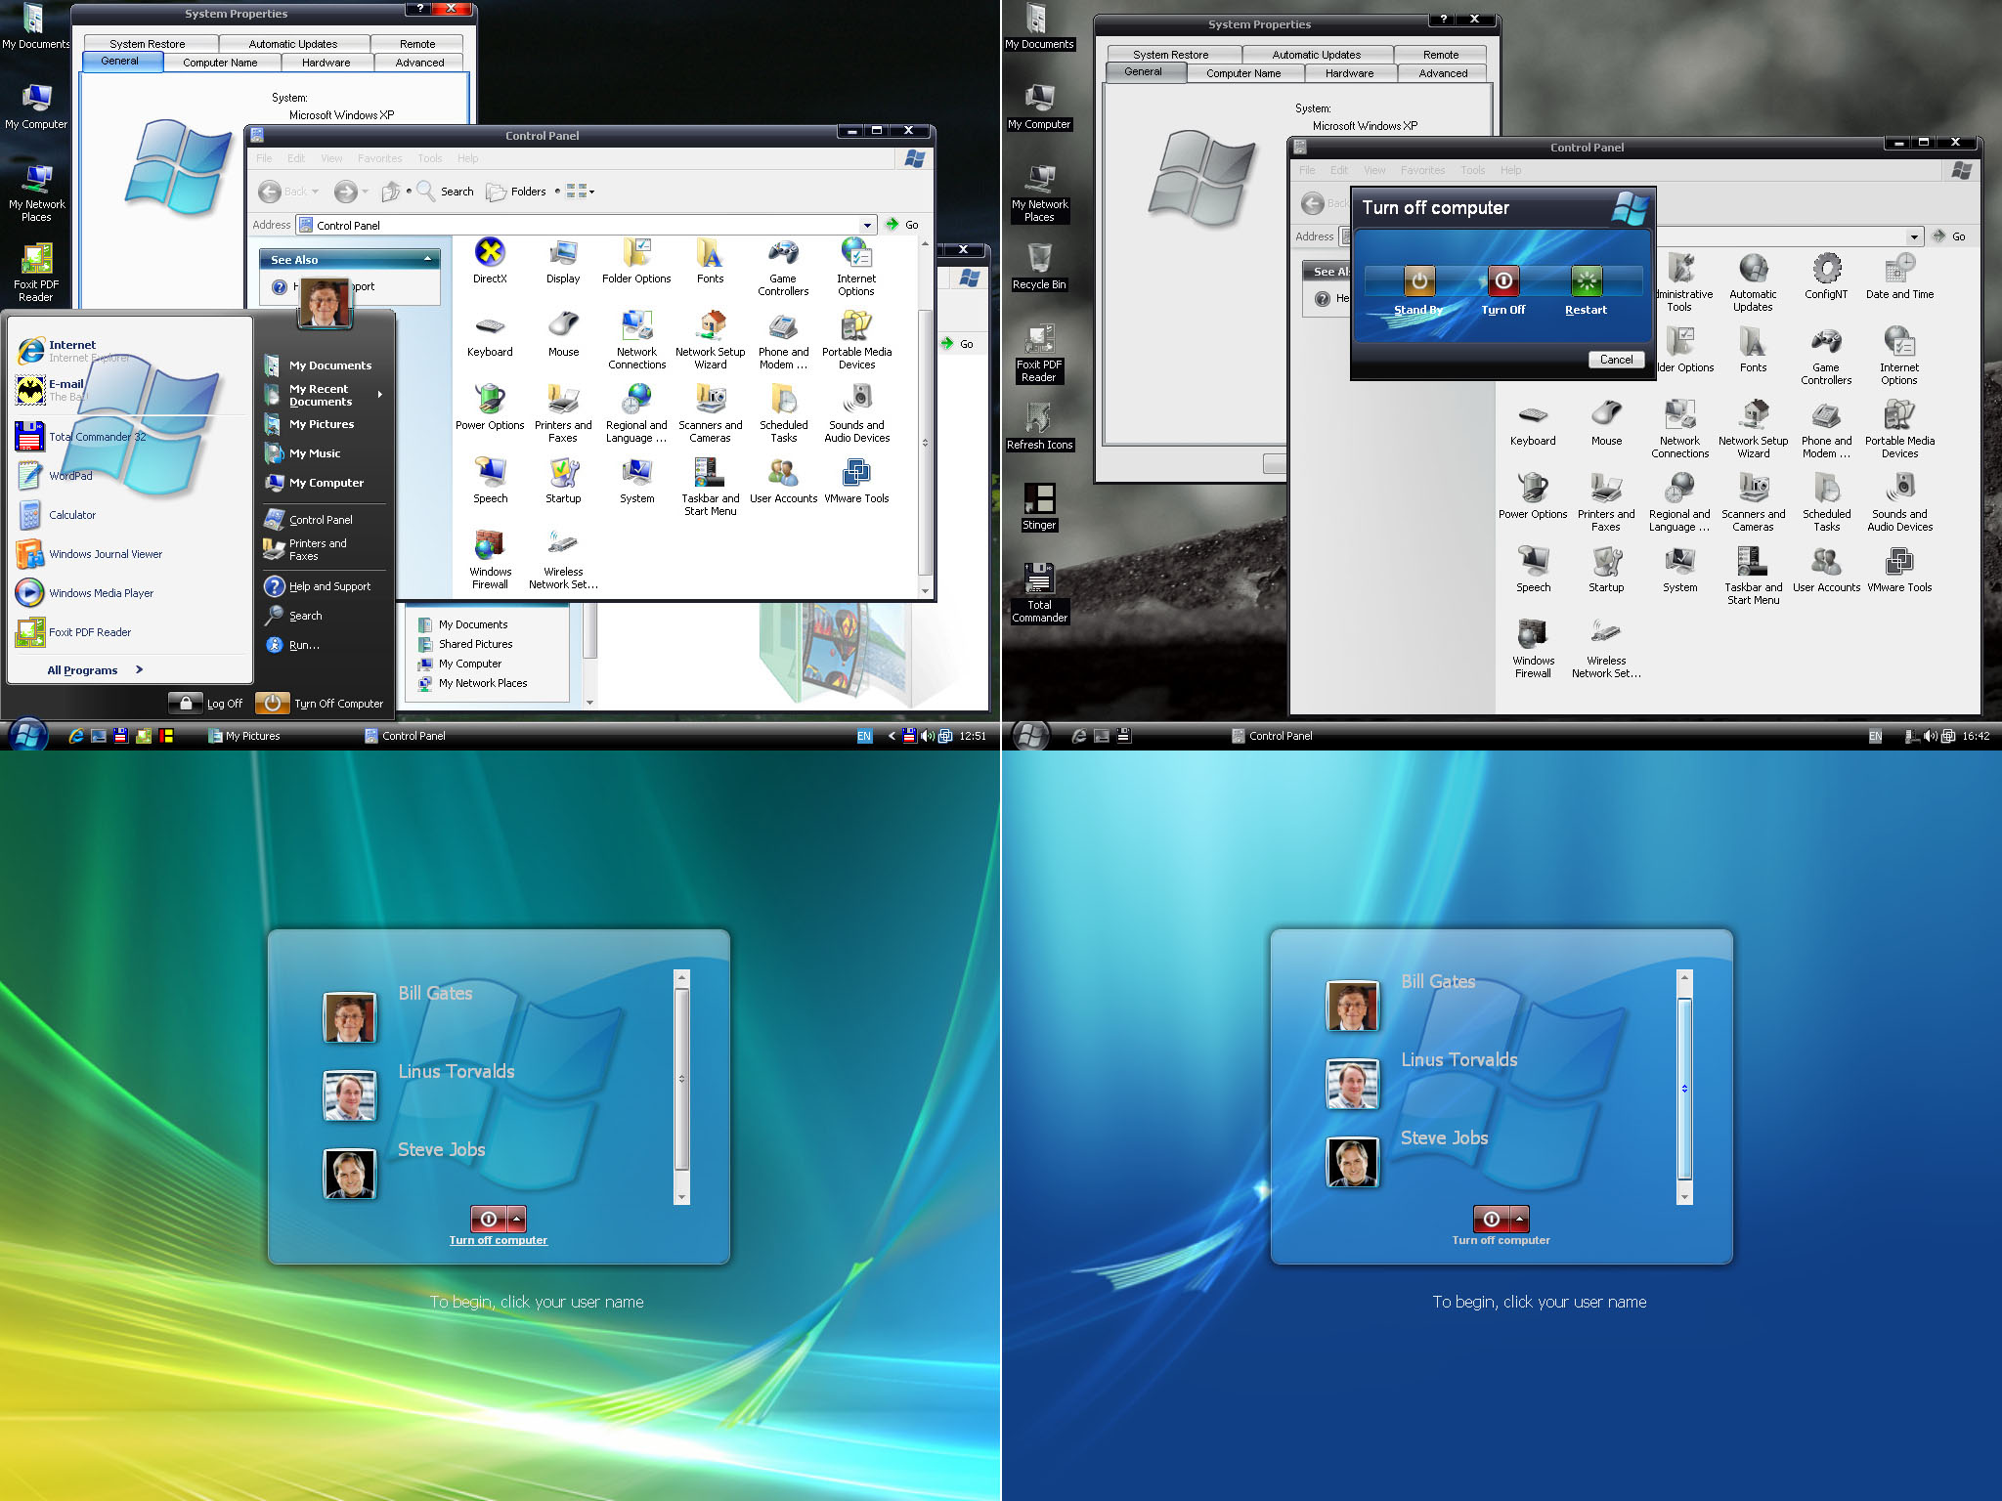Click Search button in left Control Panel toolbar
This screenshot has width=2002, height=1501.
click(x=446, y=192)
